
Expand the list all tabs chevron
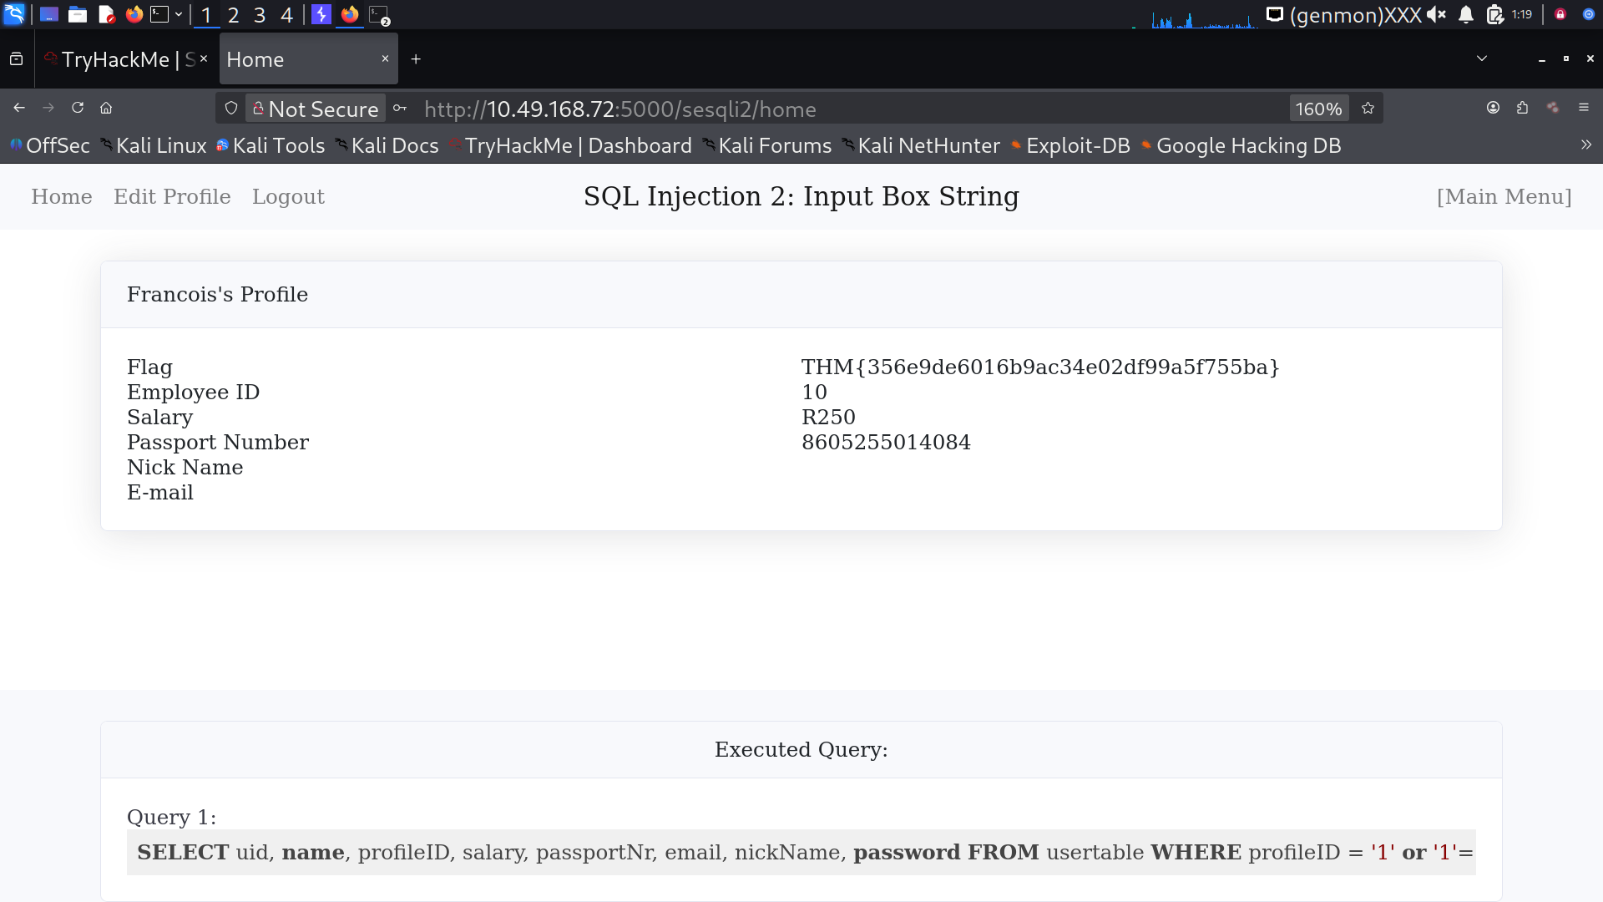point(1481,58)
